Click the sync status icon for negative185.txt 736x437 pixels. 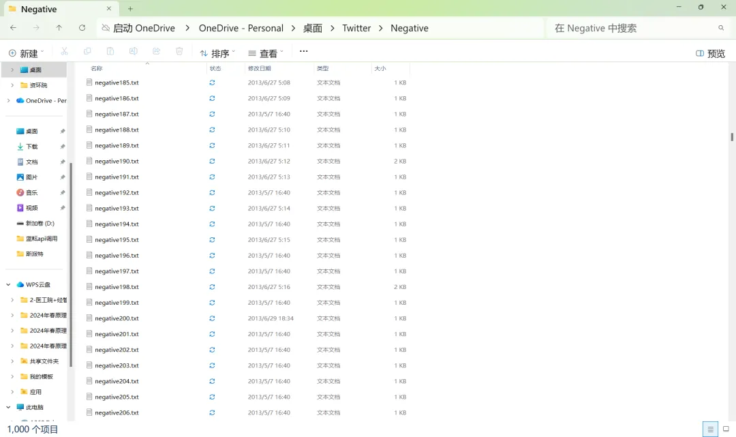212,82
